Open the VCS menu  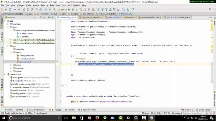70,5
